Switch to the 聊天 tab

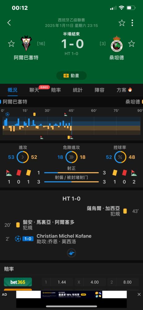[34, 90]
